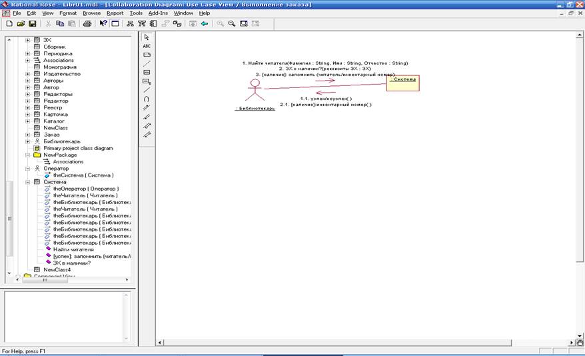Expand the Каталог class node
Image resolution: width=585 pixels, height=356 pixels.
tap(28, 121)
